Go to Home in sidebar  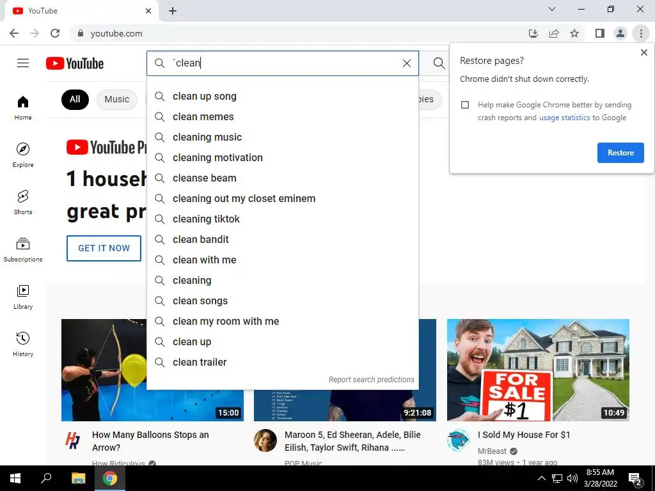[x=23, y=108]
